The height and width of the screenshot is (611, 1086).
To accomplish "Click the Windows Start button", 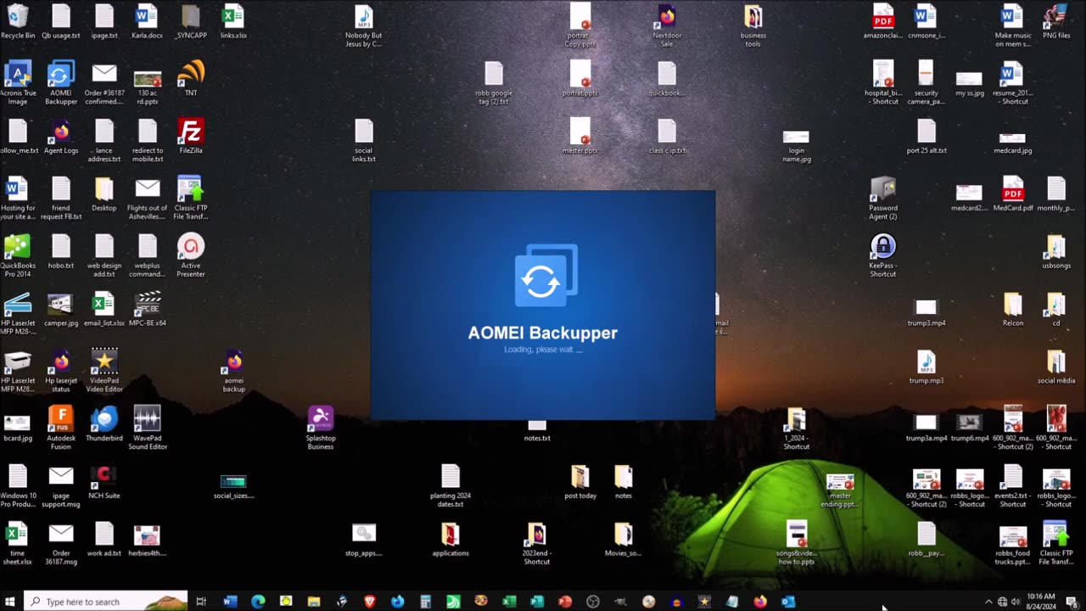I will click(11, 602).
